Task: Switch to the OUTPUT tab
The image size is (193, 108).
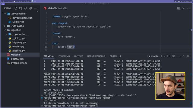Action: pos(78,56)
